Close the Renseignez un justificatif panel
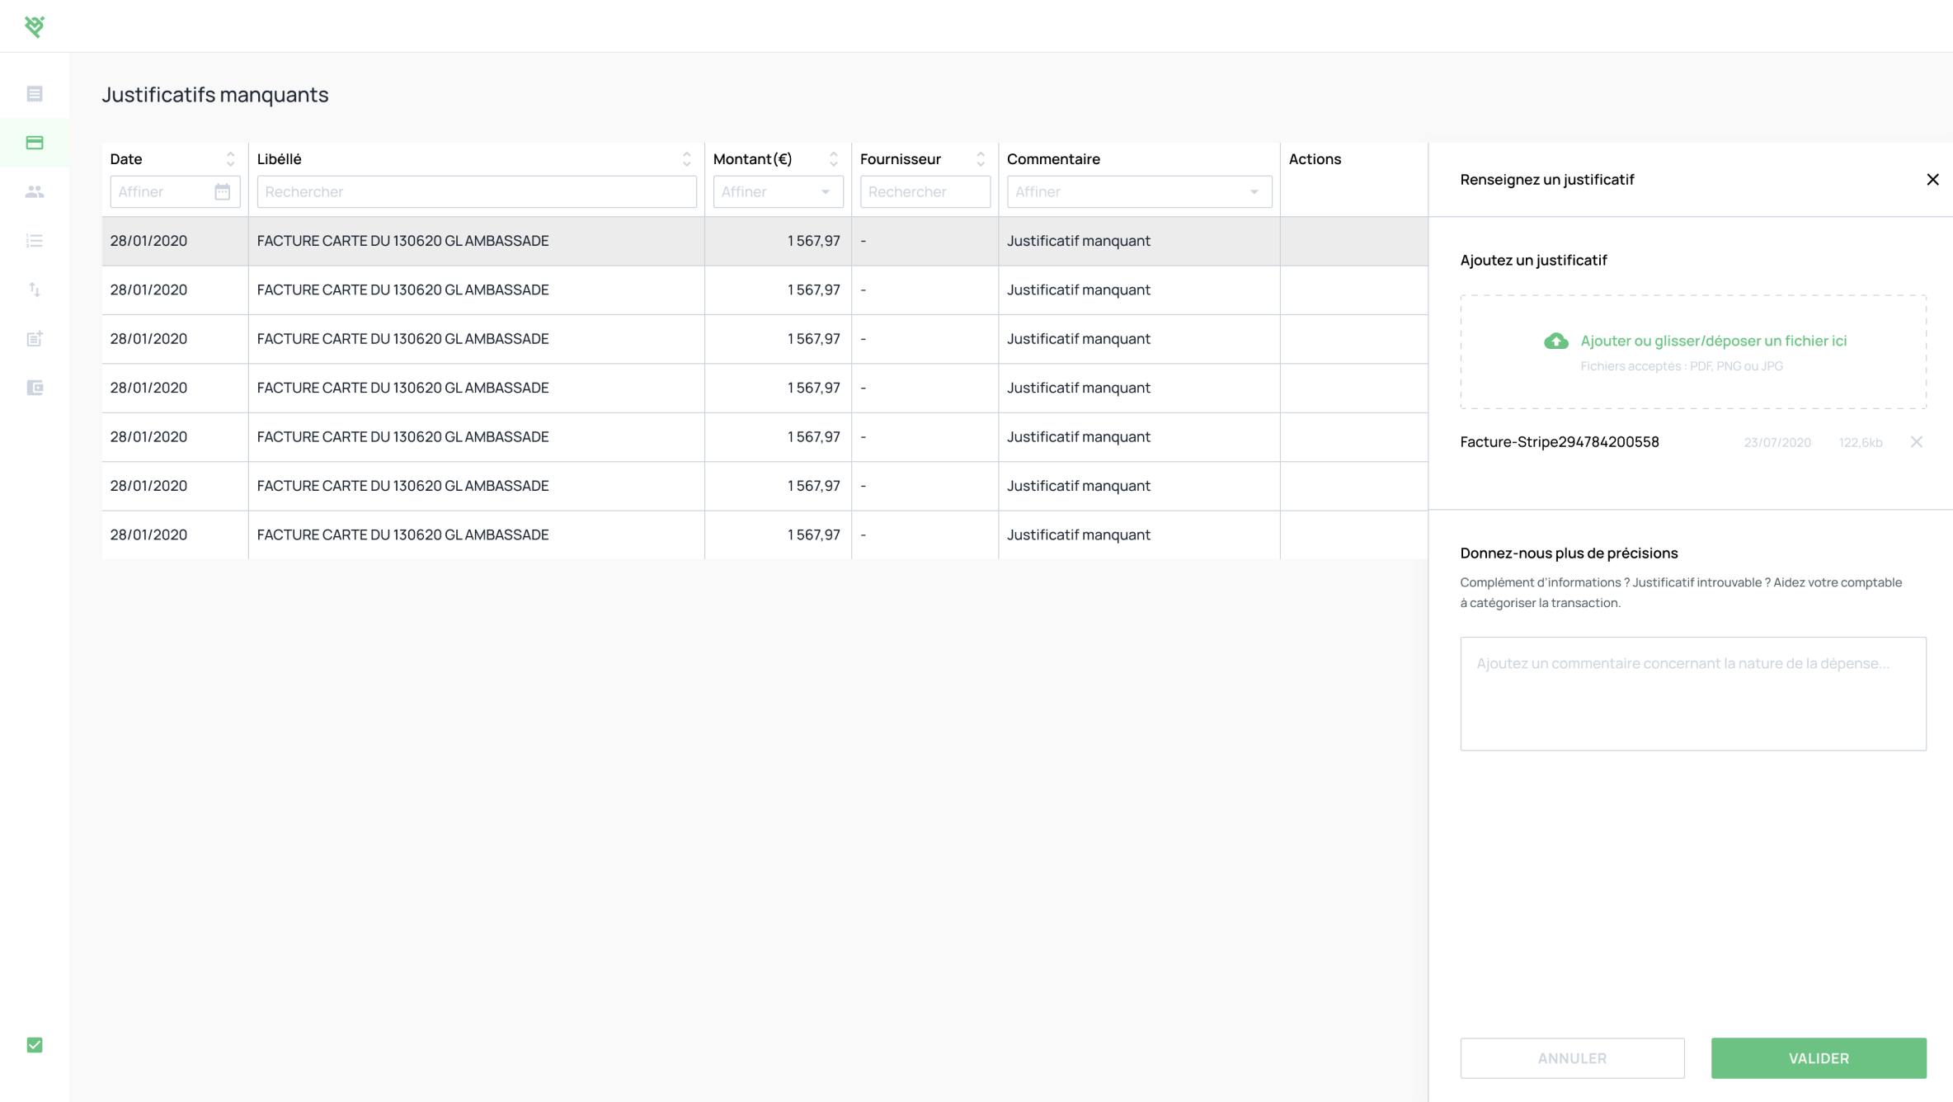The width and height of the screenshot is (1953, 1102). click(1932, 179)
